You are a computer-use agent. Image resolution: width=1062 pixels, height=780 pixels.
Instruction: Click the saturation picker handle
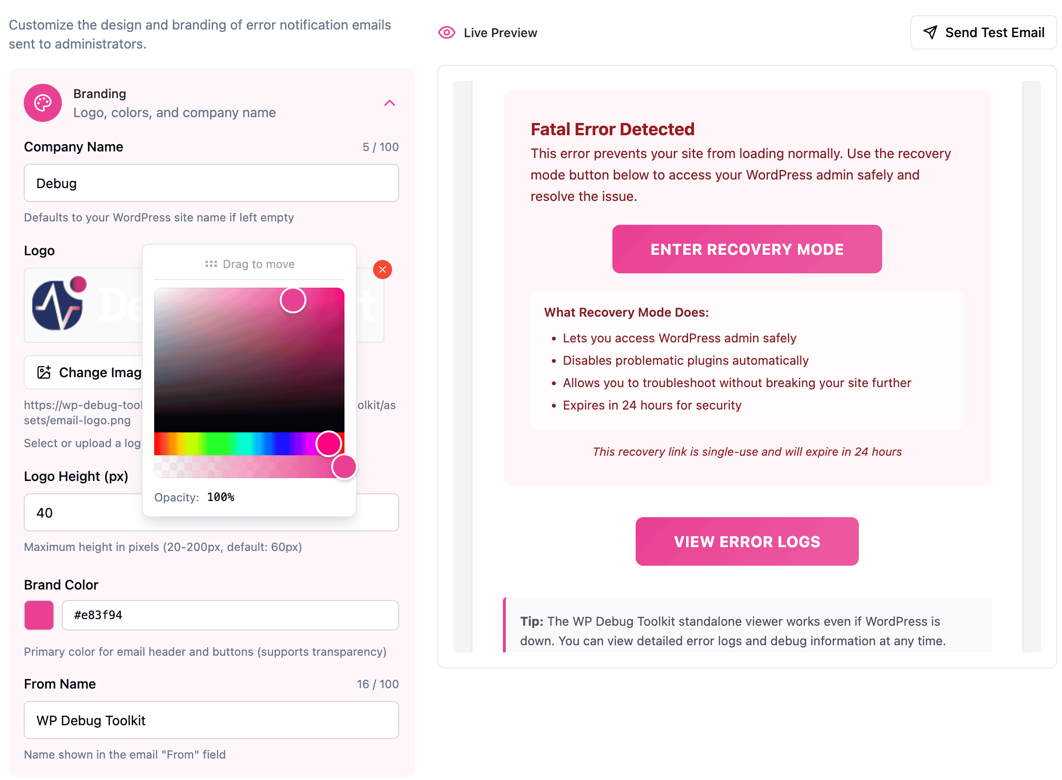coord(293,300)
